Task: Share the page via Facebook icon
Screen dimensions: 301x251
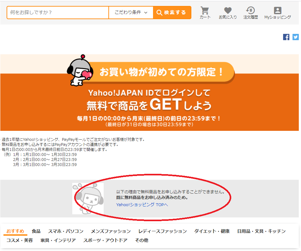Action: (x=286, y=37)
